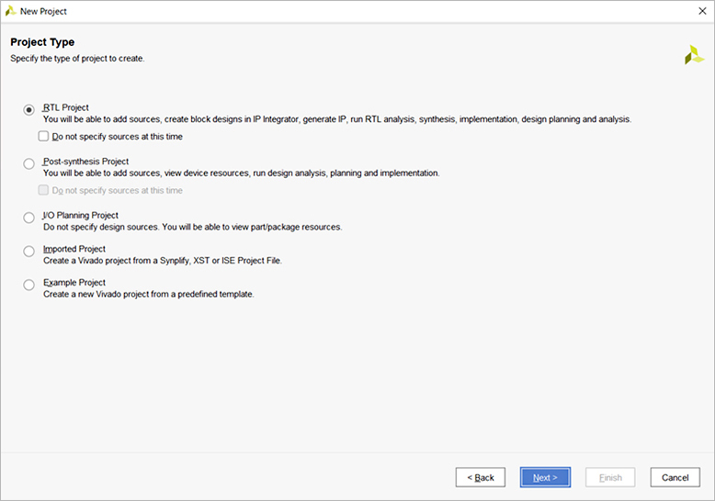Viewport: 715px width, 501px height.
Task: Click the RTL Project label text
Action: [65, 107]
